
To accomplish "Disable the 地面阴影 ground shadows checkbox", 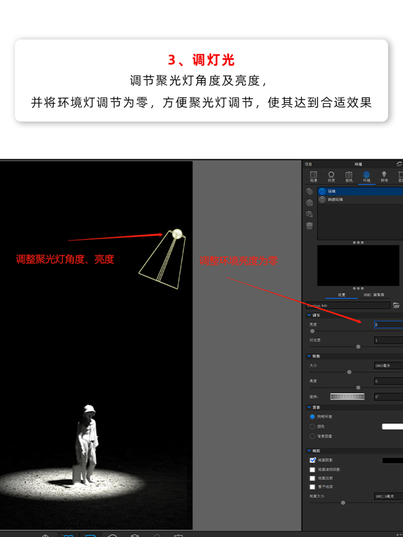I will point(313,460).
